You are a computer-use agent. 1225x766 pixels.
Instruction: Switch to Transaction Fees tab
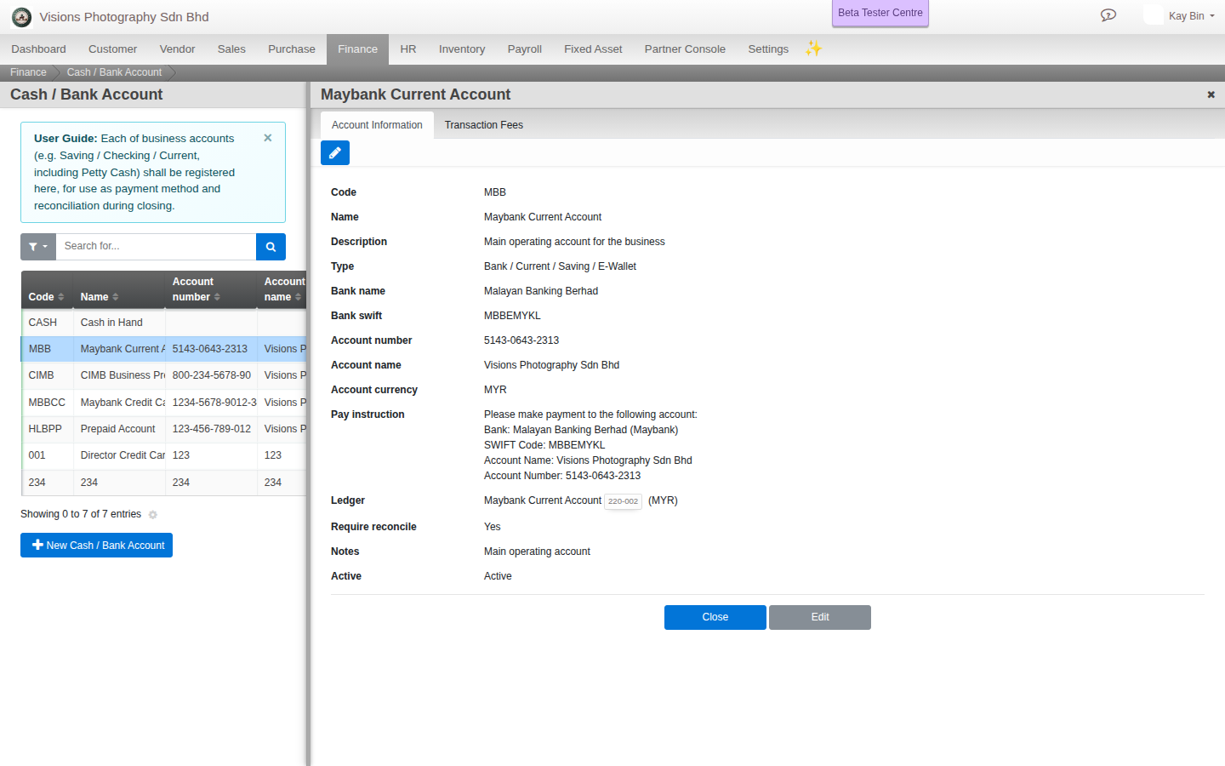483,125
